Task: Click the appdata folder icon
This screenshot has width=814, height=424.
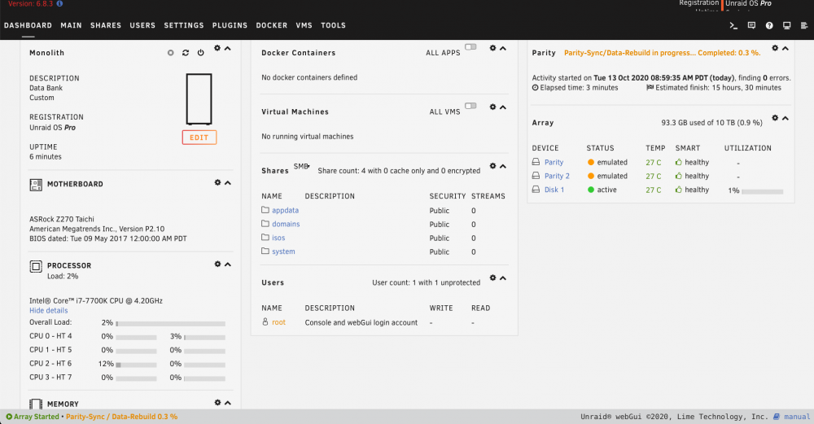Action: (265, 210)
